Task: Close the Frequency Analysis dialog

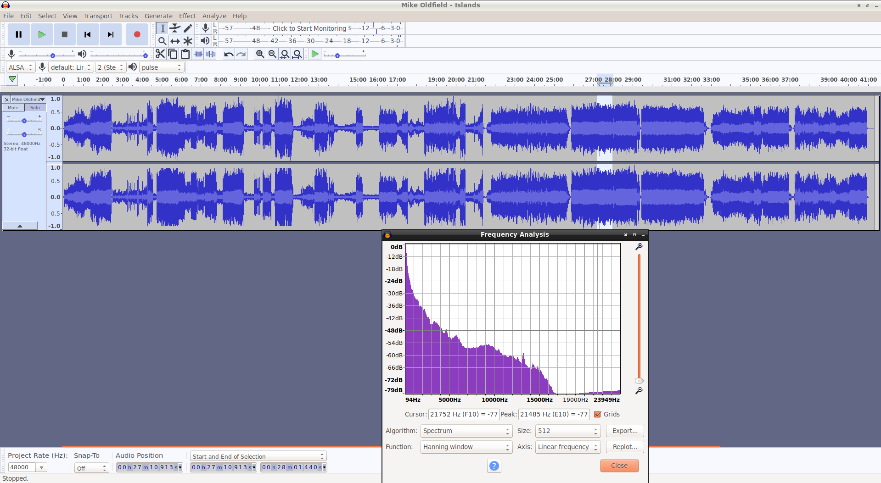Action: point(619,466)
